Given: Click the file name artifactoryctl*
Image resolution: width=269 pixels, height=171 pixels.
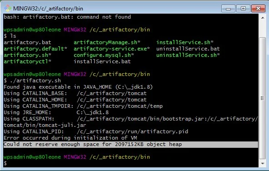Looking at the screenshot, I should click(27, 61).
